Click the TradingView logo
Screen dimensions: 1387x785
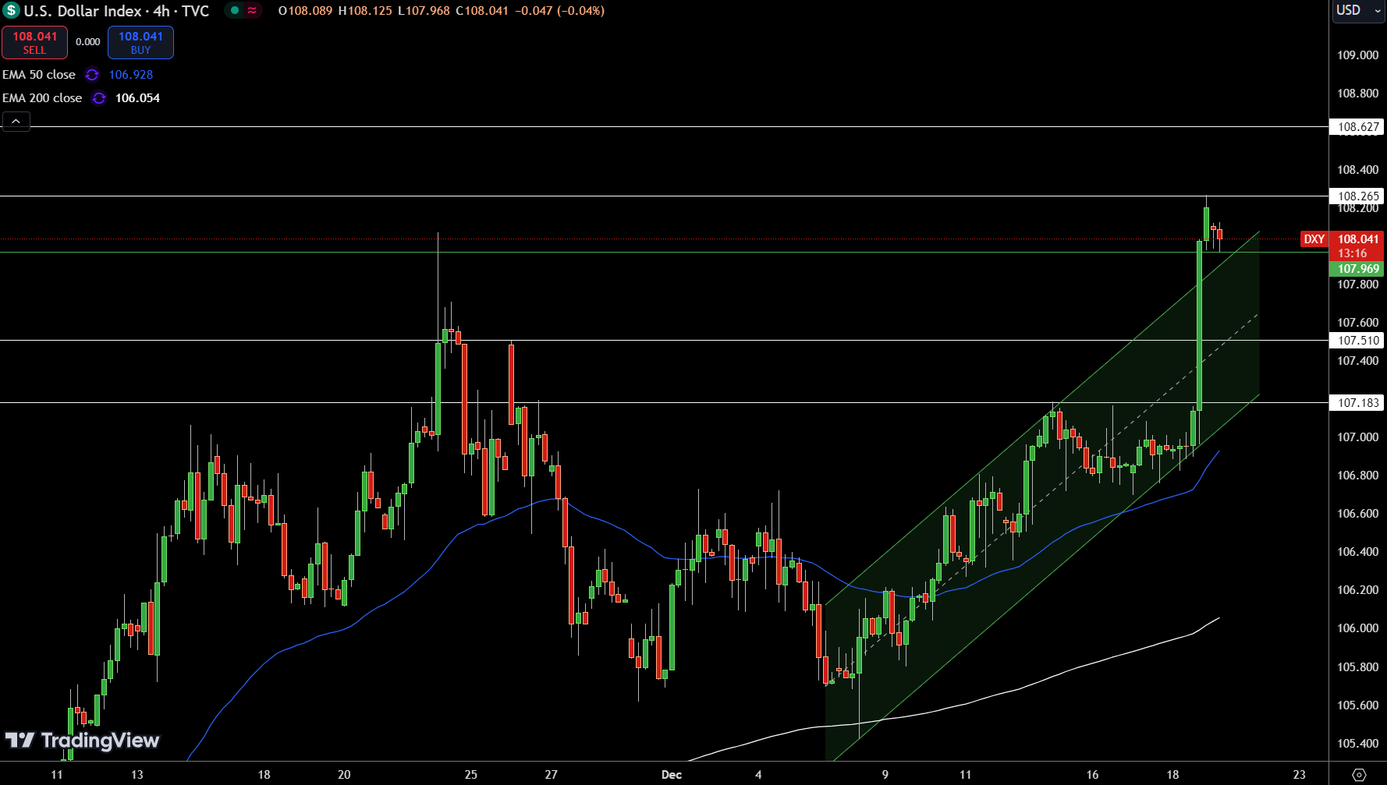(82, 741)
